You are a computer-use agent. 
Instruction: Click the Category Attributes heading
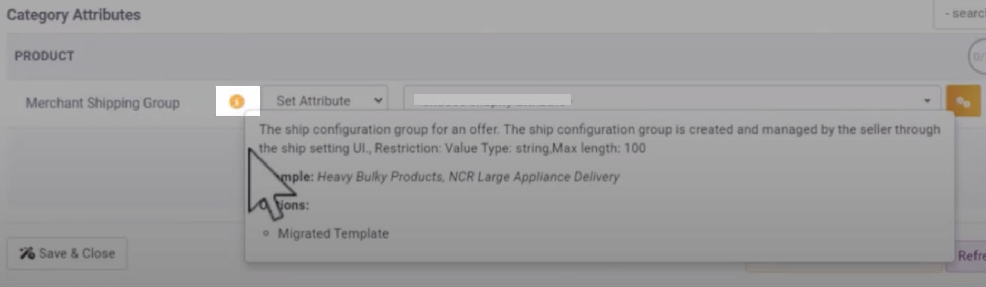74,15
